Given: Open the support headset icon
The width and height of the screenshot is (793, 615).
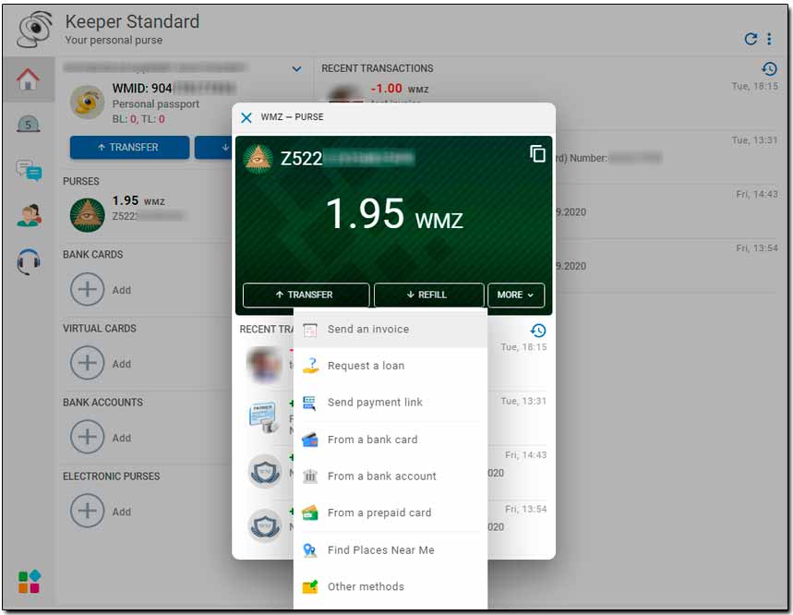Looking at the screenshot, I should [x=29, y=261].
